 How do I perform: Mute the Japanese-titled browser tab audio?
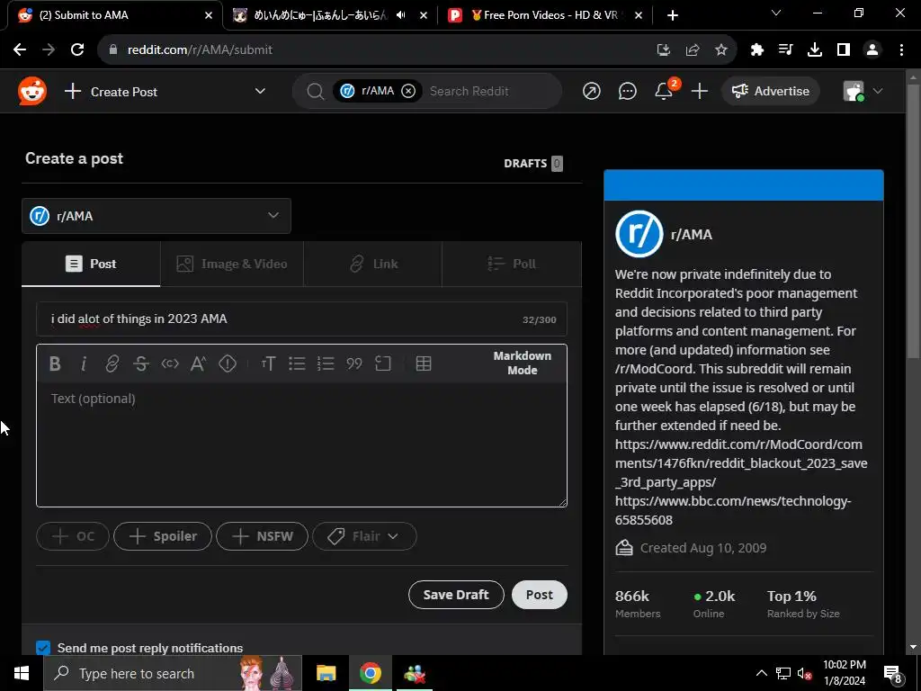click(x=400, y=15)
